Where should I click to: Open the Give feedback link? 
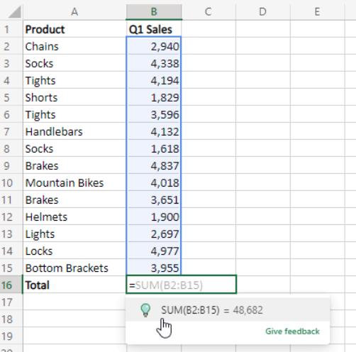[x=292, y=331]
